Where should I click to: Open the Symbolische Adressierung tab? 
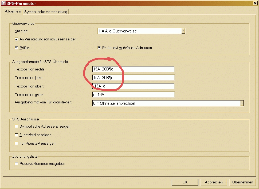pyautogui.click(x=46, y=12)
